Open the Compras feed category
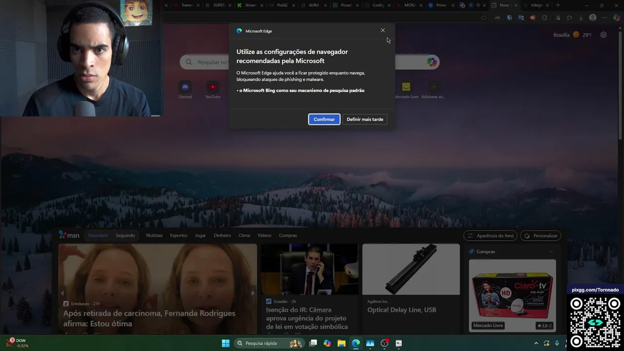The image size is (624, 351). [288, 235]
